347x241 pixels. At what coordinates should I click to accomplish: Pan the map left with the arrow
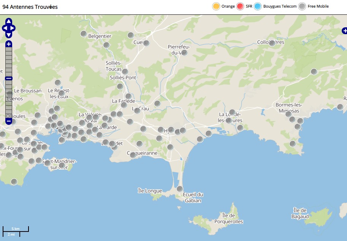4,28
